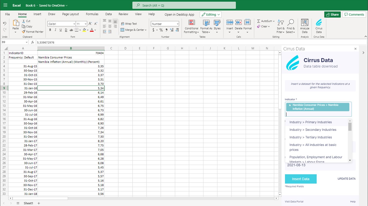Apply Bold formatting
Screen dimensions: 368x206
[x=50, y=30]
